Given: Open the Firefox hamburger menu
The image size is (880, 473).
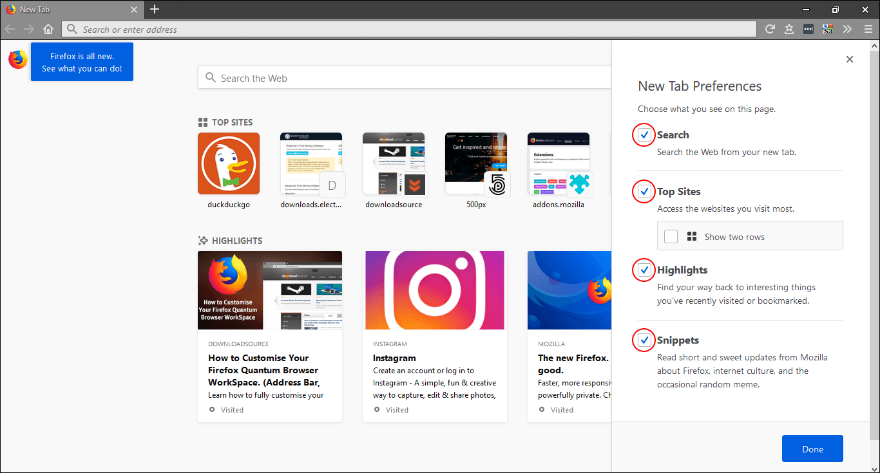Looking at the screenshot, I should pyautogui.click(x=868, y=29).
